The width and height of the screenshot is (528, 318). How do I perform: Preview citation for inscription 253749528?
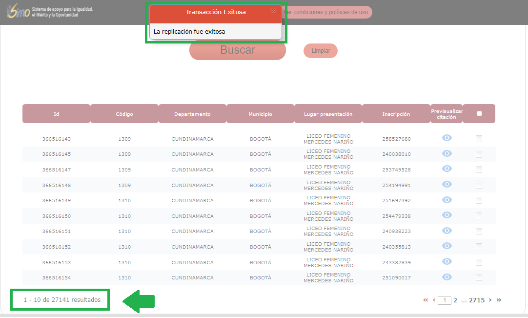click(x=447, y=169)
